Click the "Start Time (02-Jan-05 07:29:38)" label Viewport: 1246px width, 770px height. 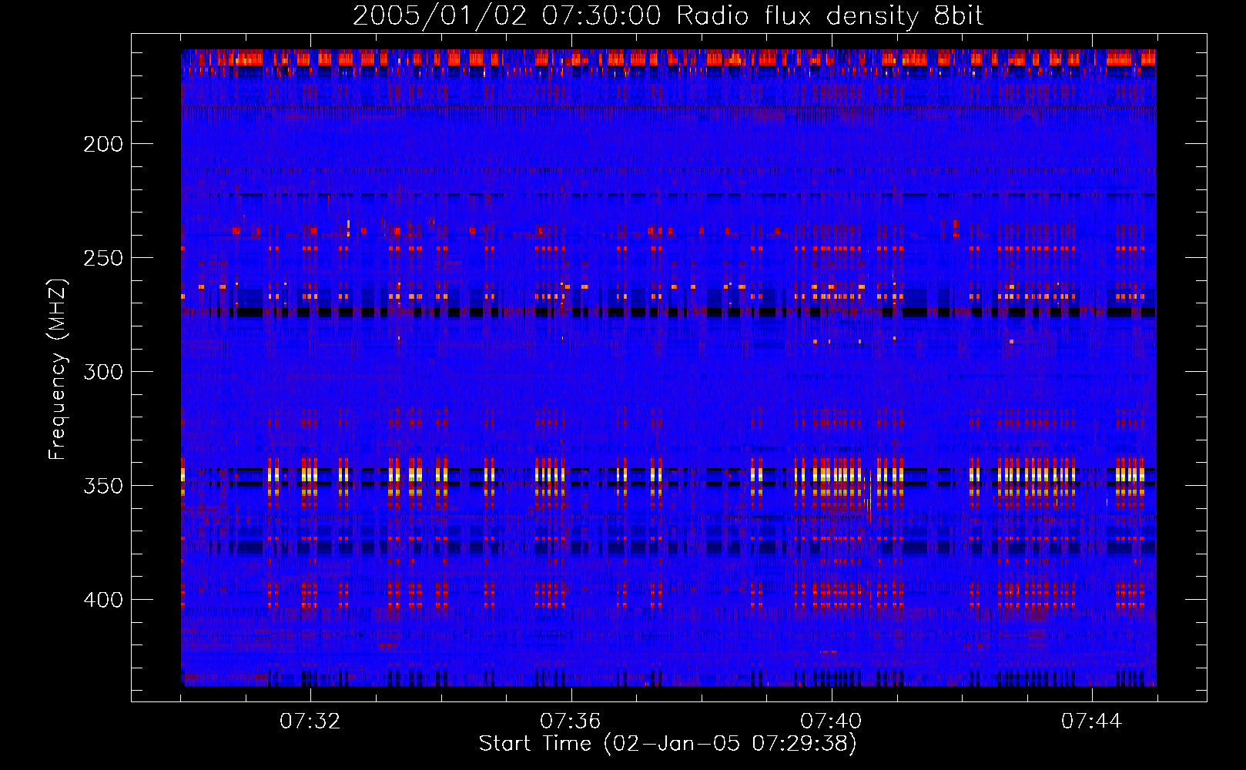click(668, 744)
